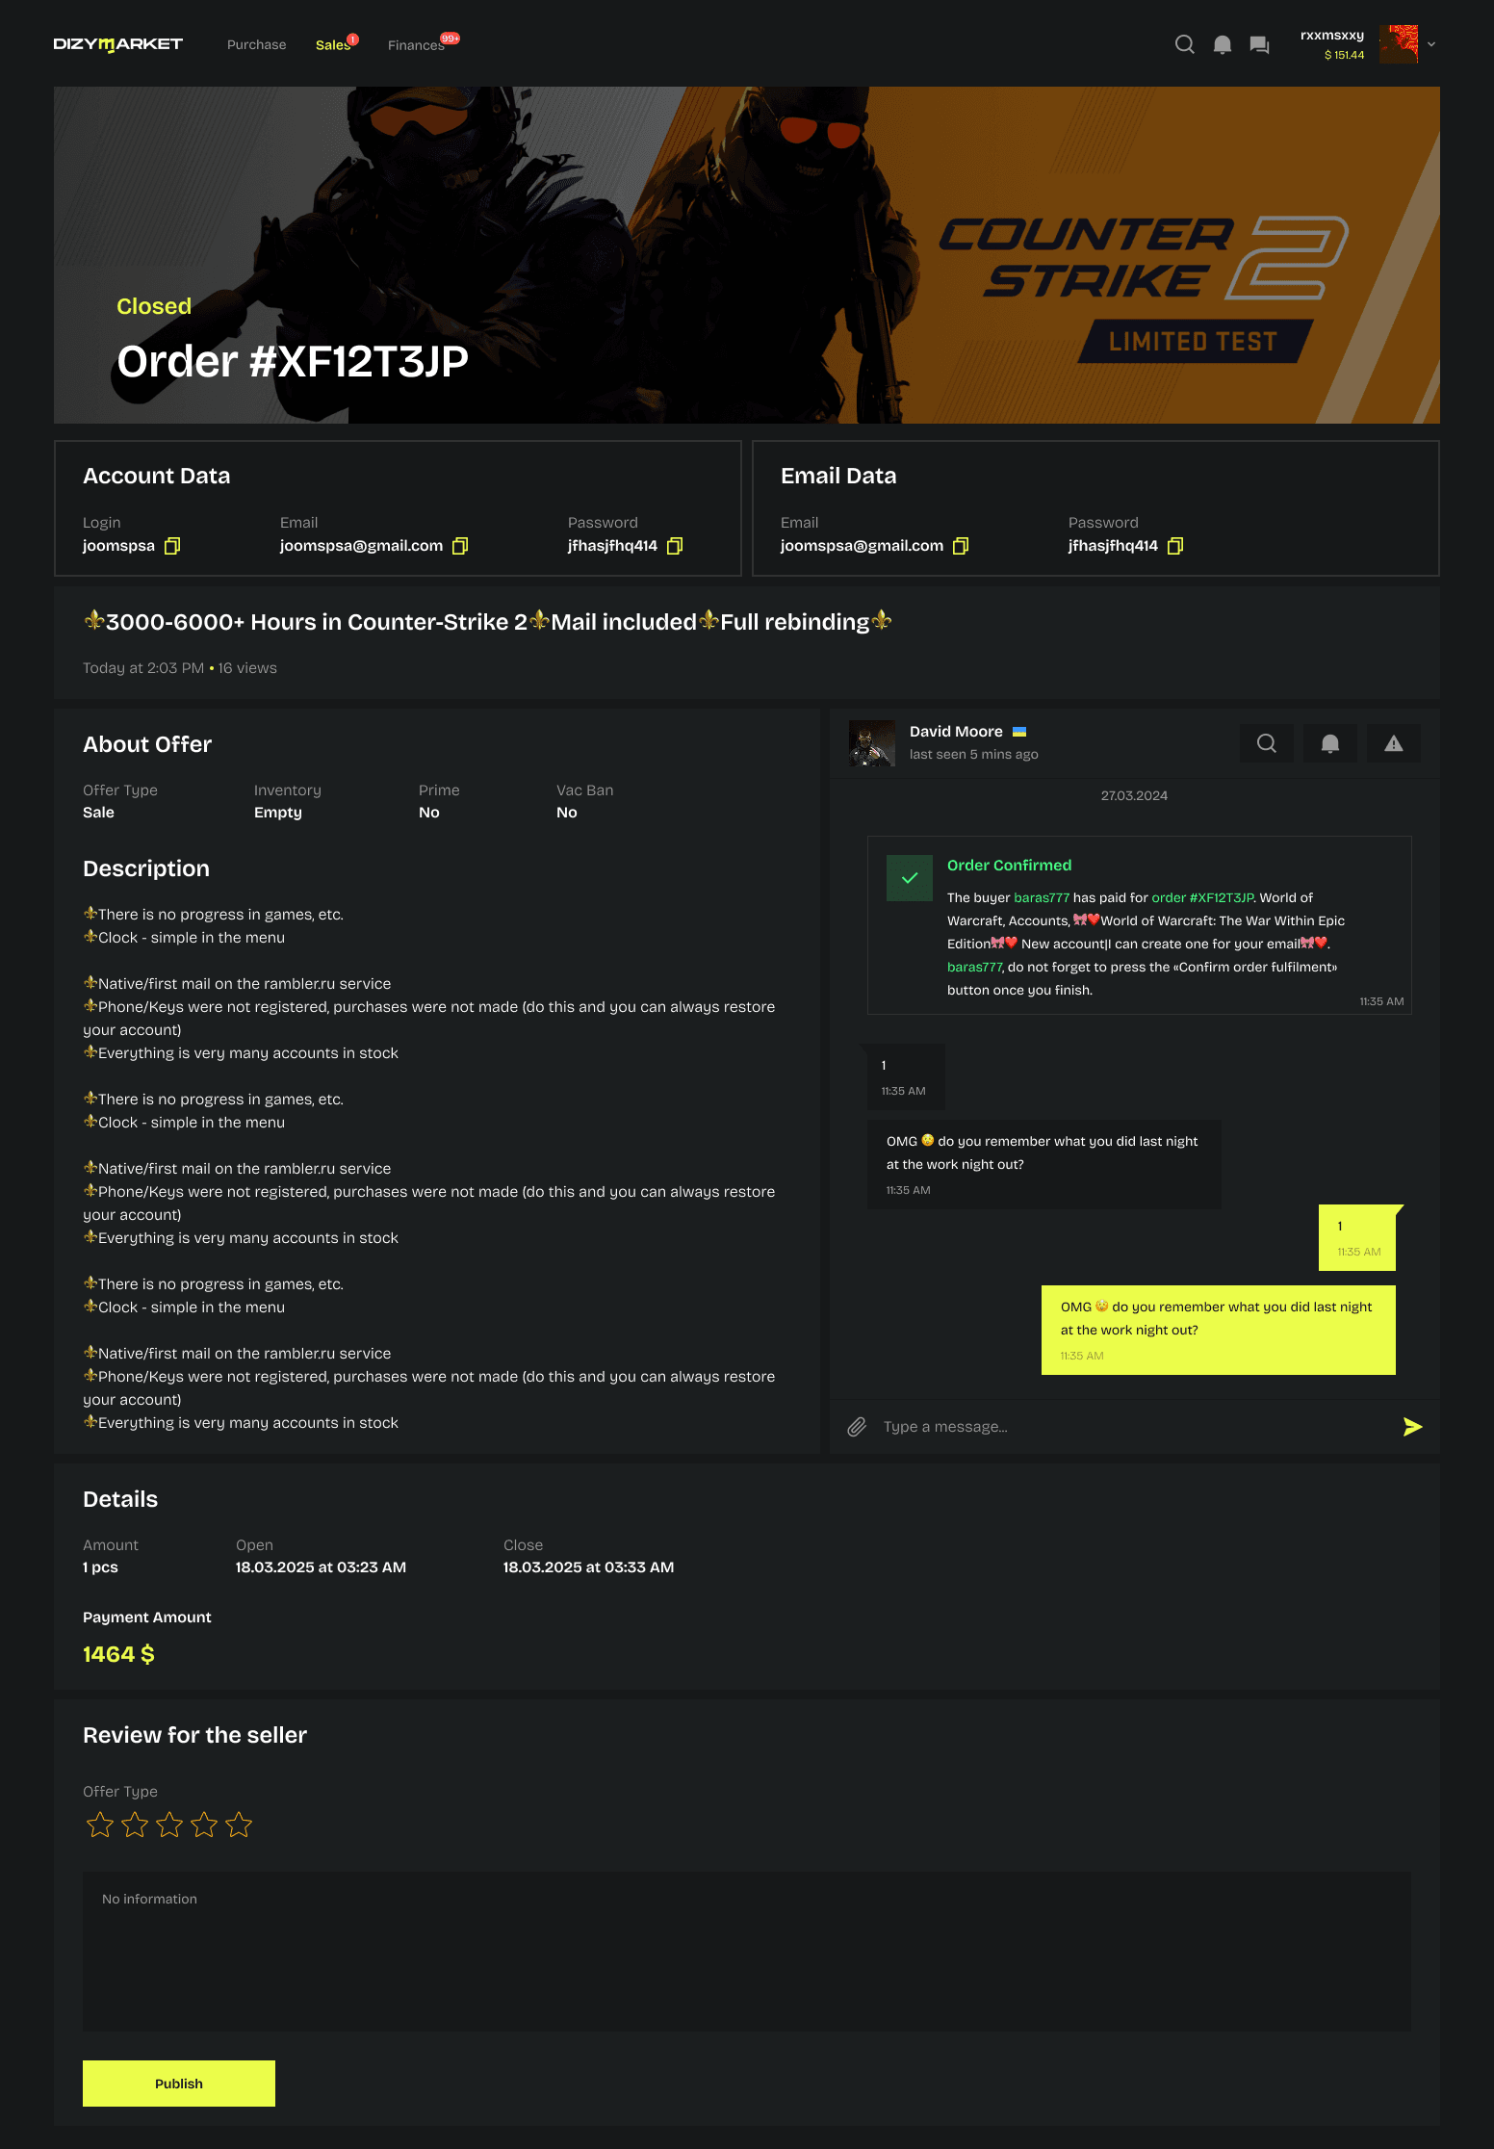
Task: Focus the Type a message field
Action: pos(1134,1427)
